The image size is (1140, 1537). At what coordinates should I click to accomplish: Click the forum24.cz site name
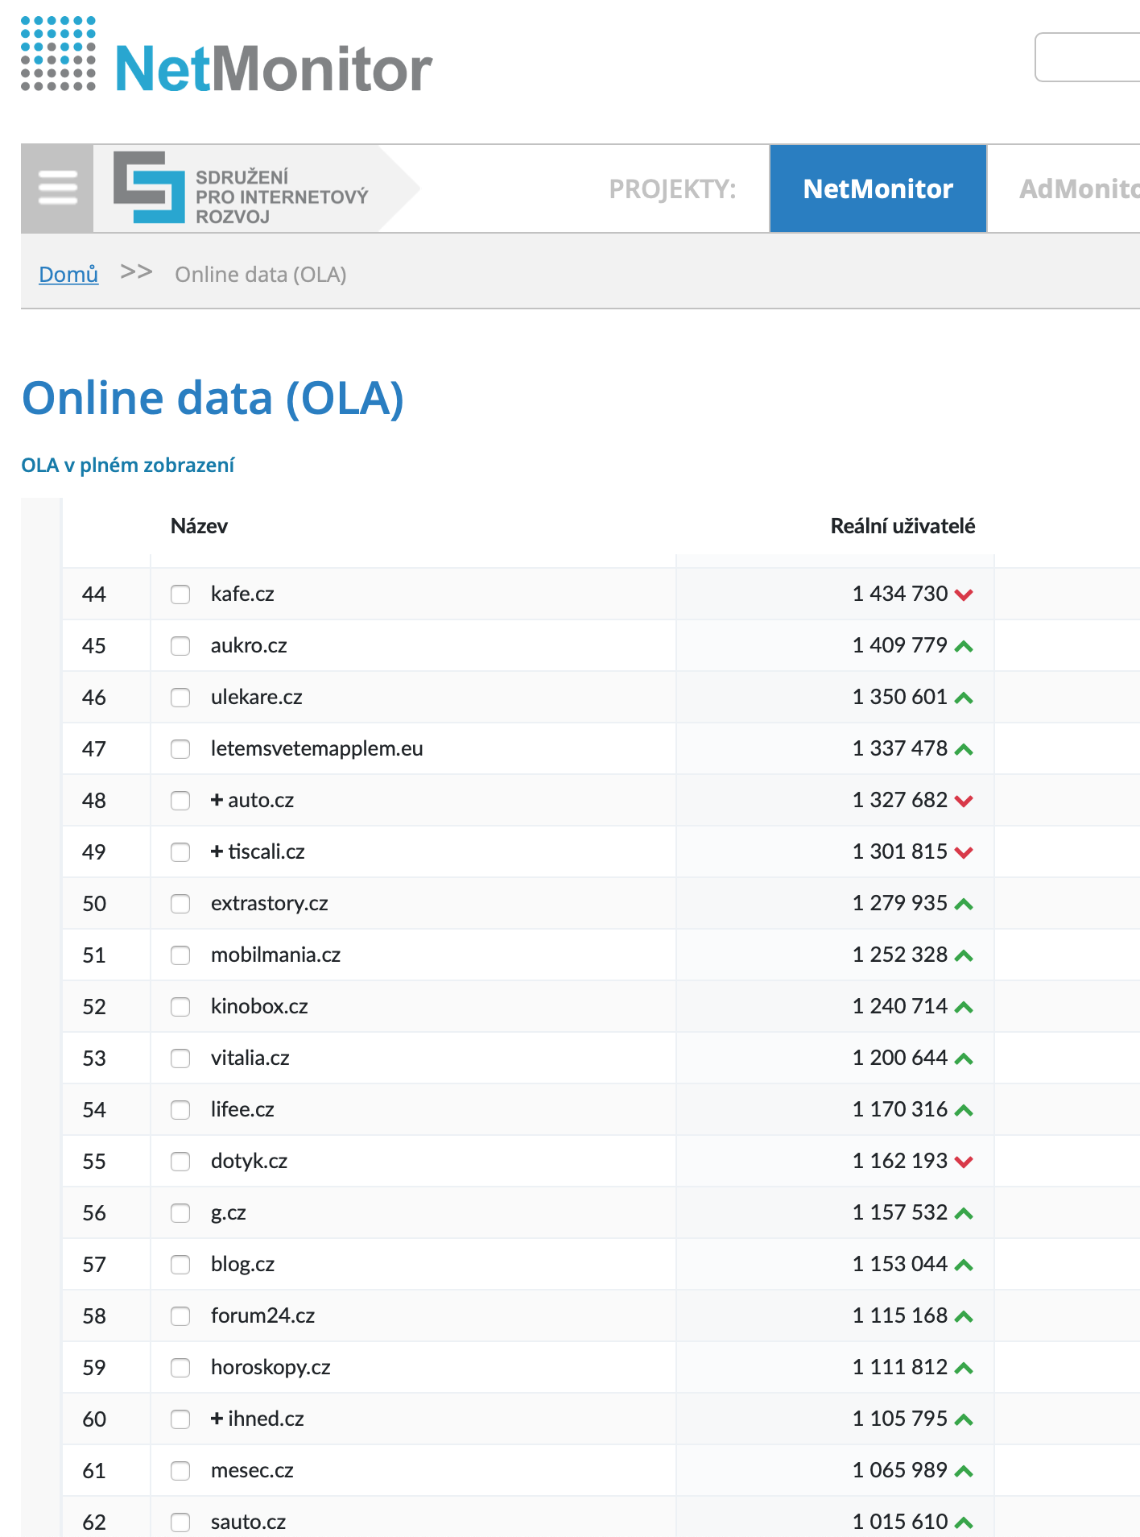[x=262, y=1315]
